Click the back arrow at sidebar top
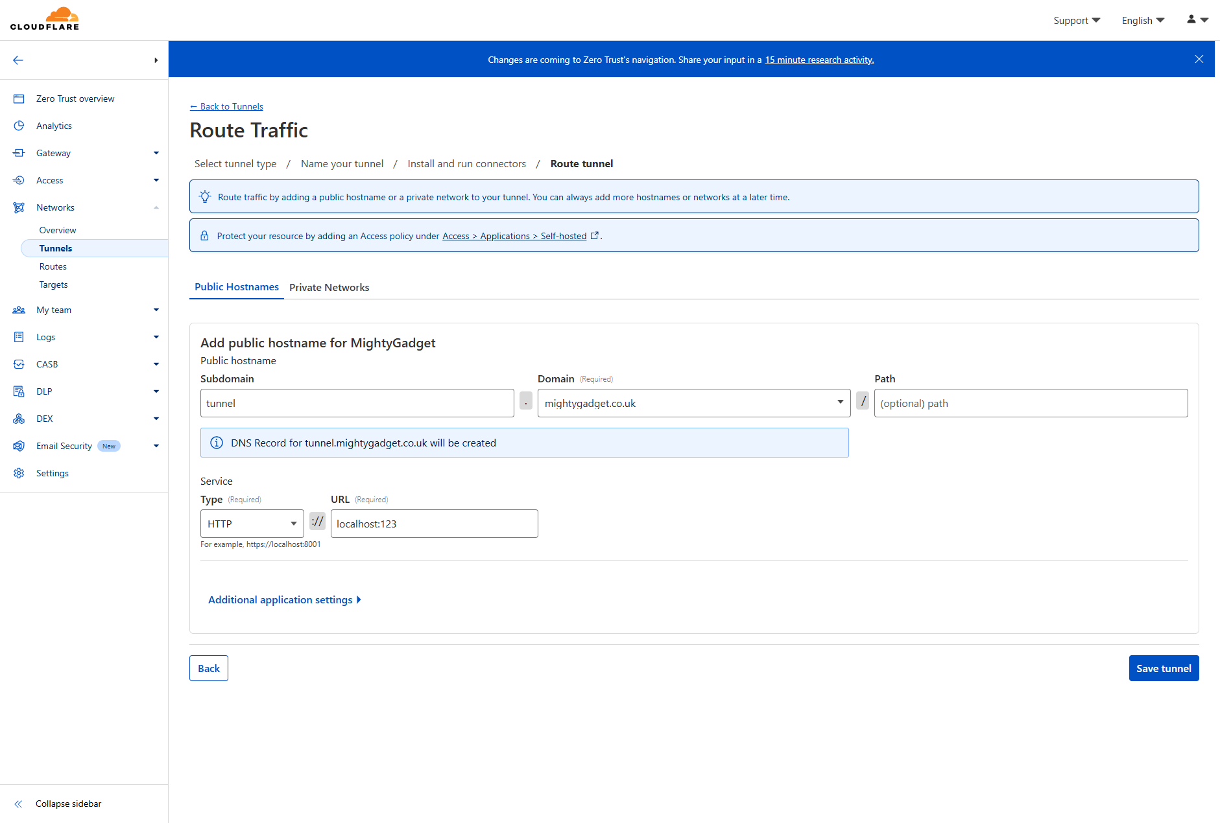This screenshot has height=823, width=1220. pyautogui.click(x=18, y=60)
